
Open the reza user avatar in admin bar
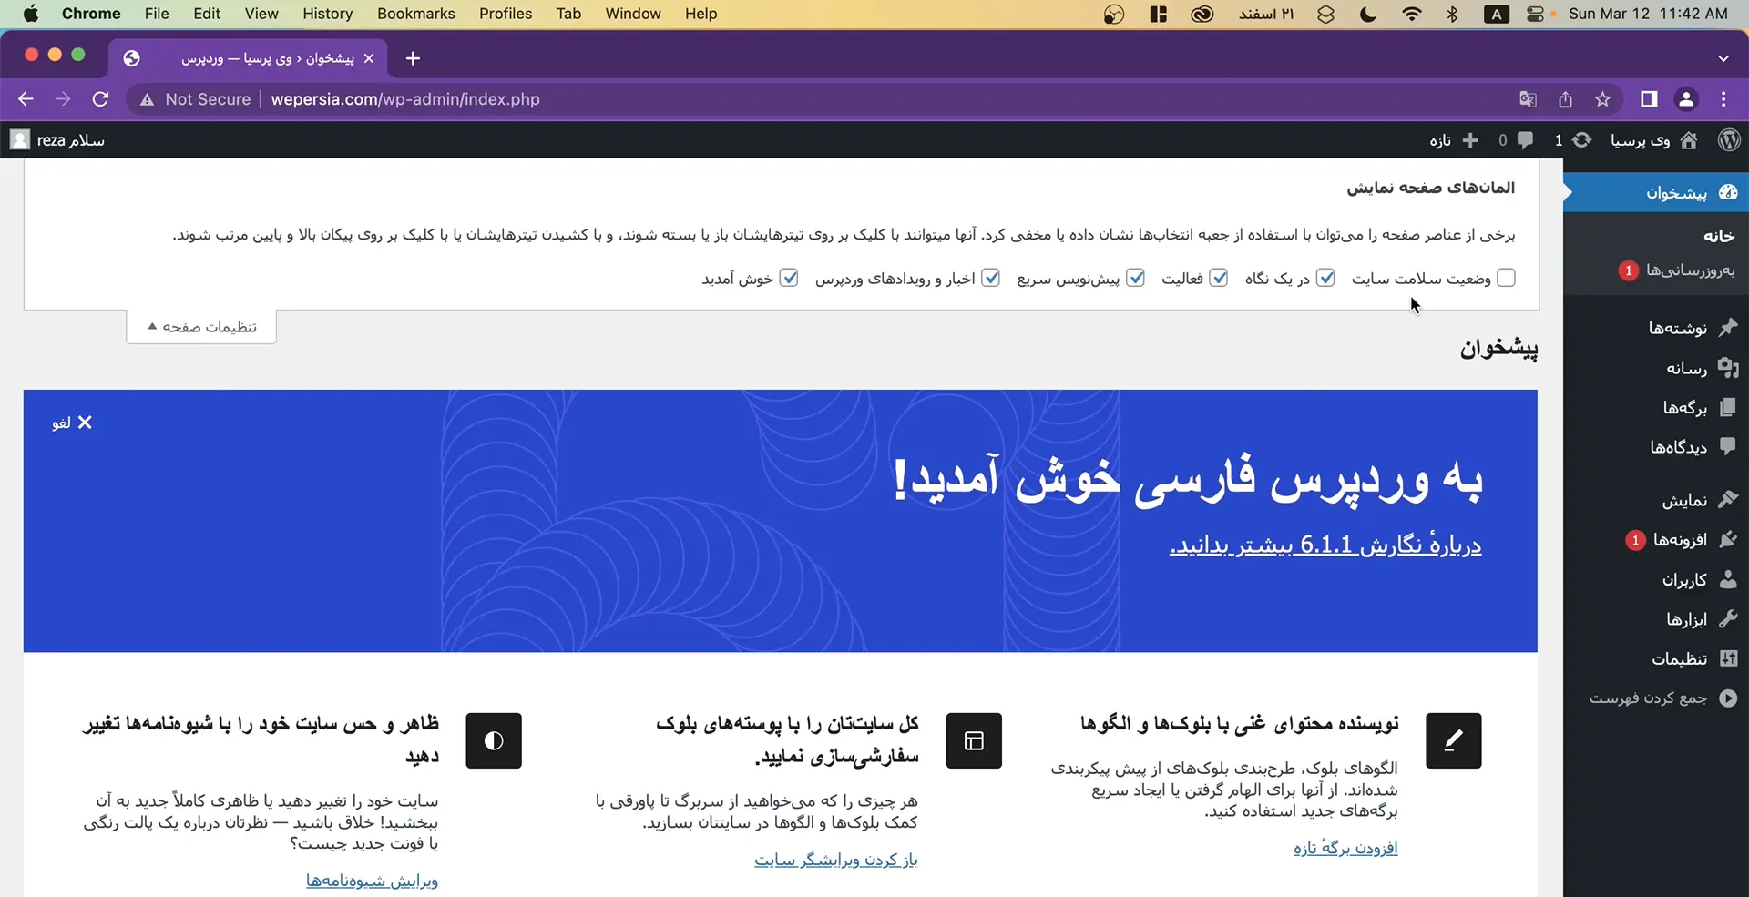20,139
